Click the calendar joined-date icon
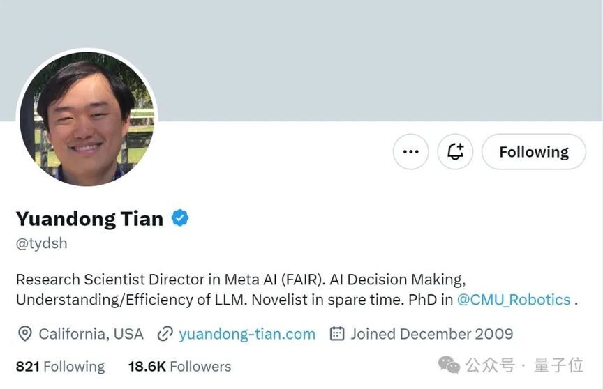Screen dimensions: 603x389 coord(337,333)
